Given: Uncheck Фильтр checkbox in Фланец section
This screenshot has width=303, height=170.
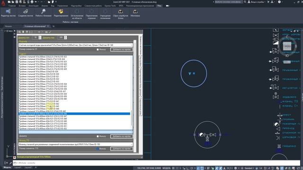Looking at the screenshot, I should 98,149.
